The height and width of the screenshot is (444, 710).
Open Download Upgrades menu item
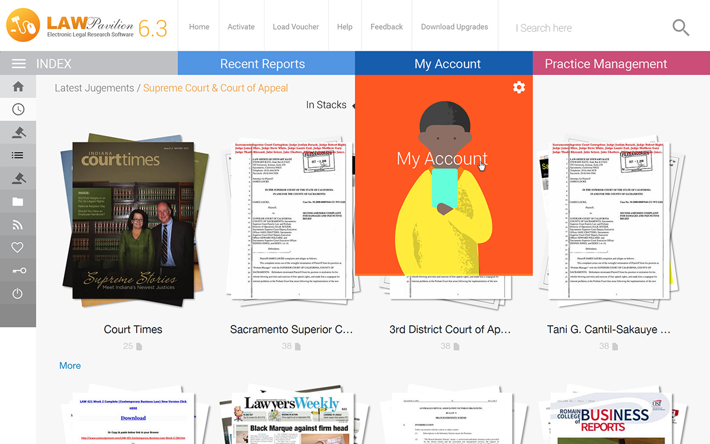click(x=454, y=27)
